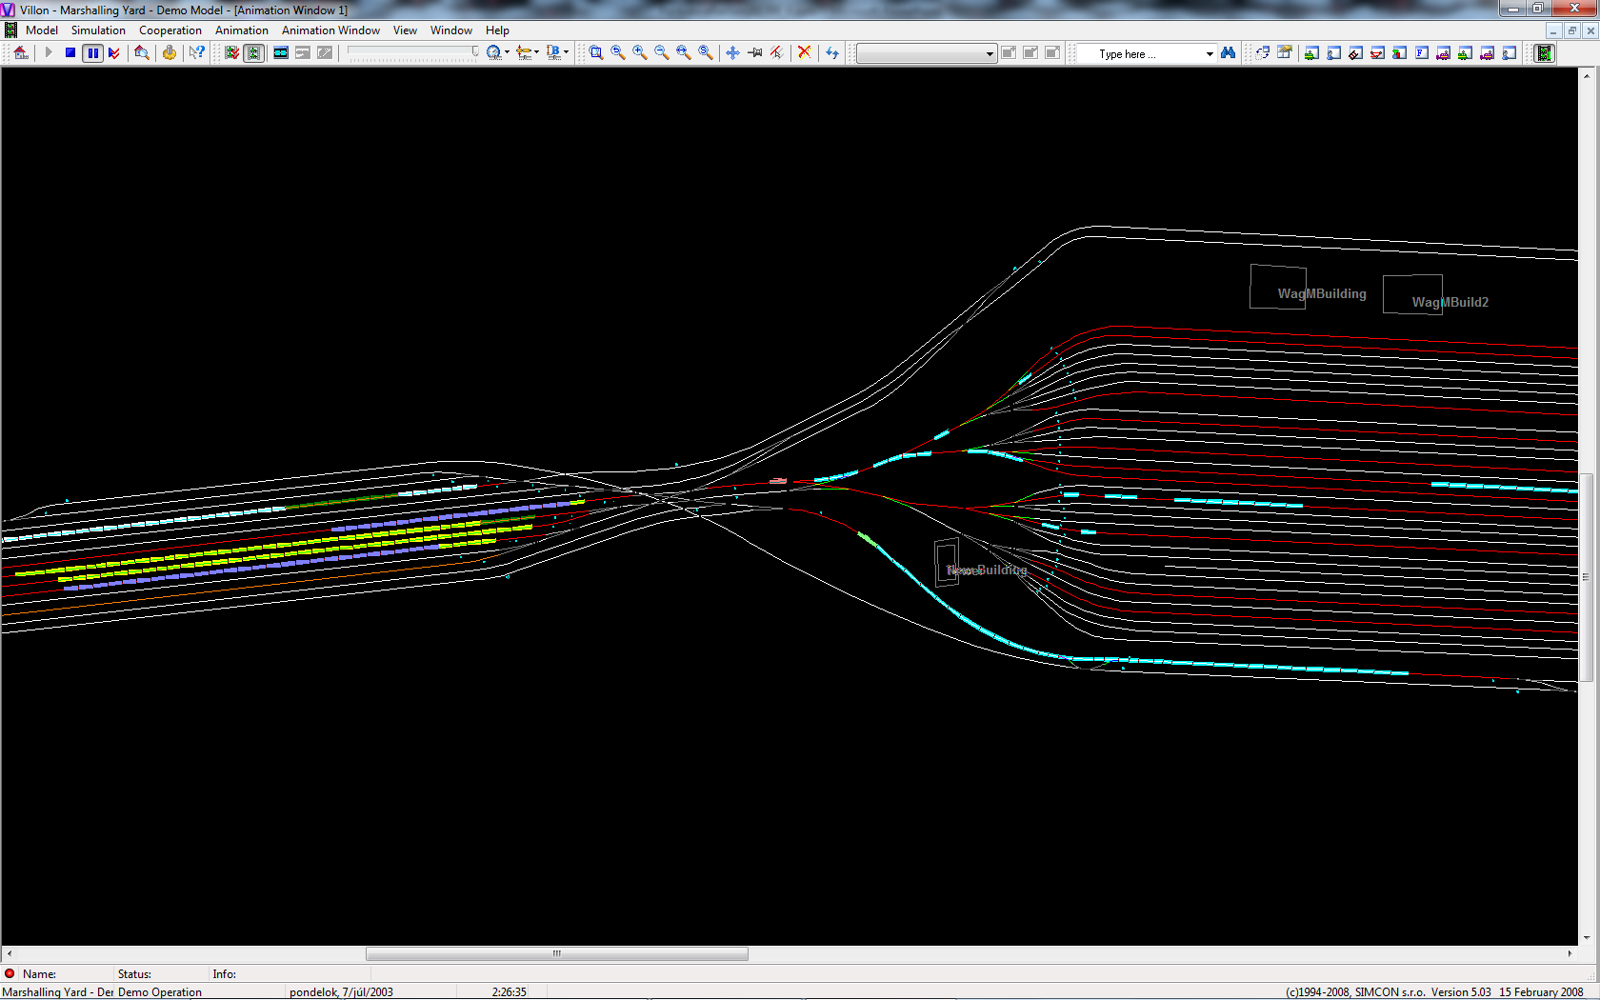
Task: Activate the context help pointer icon
Action: coord(197,53)
